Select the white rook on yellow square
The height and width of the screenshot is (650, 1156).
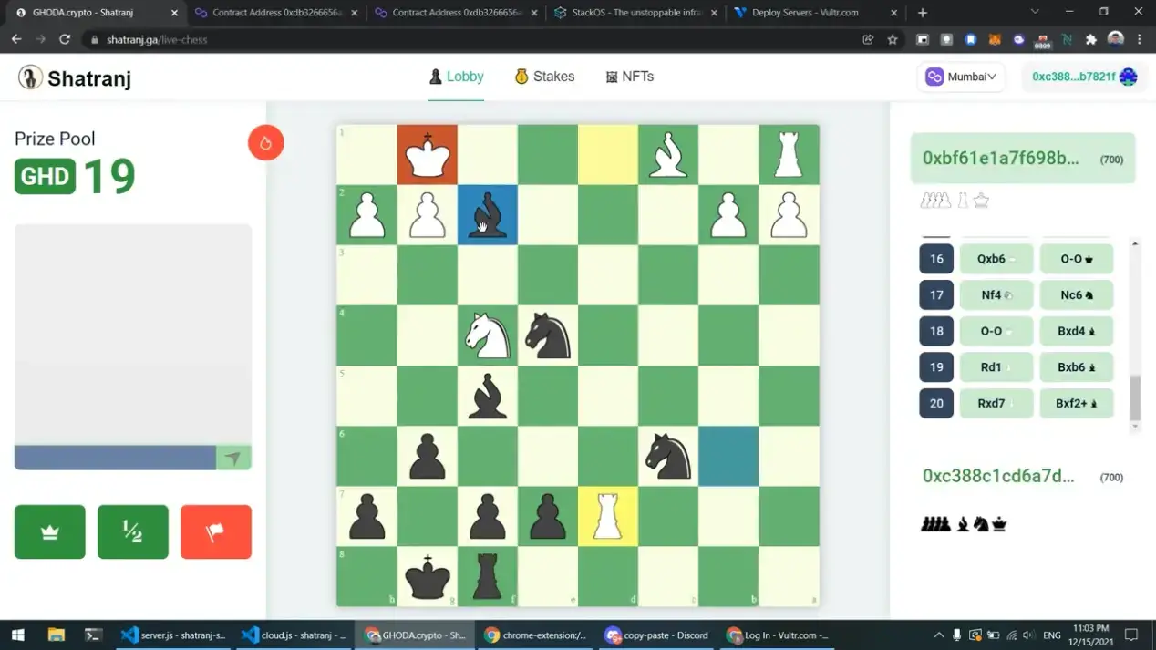607,516
